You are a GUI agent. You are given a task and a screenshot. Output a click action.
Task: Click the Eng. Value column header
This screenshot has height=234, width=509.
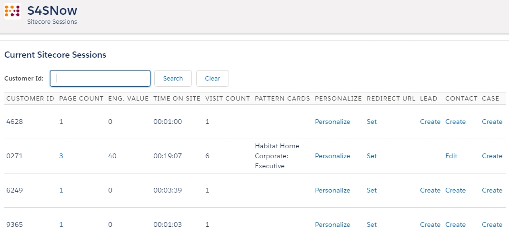click(x=129, y=99)
